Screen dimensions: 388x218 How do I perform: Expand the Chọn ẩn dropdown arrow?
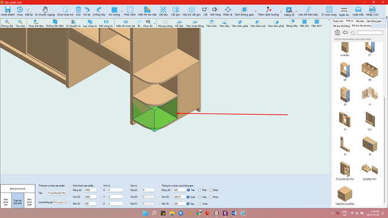pyautogui.click(x=155, y=24)
